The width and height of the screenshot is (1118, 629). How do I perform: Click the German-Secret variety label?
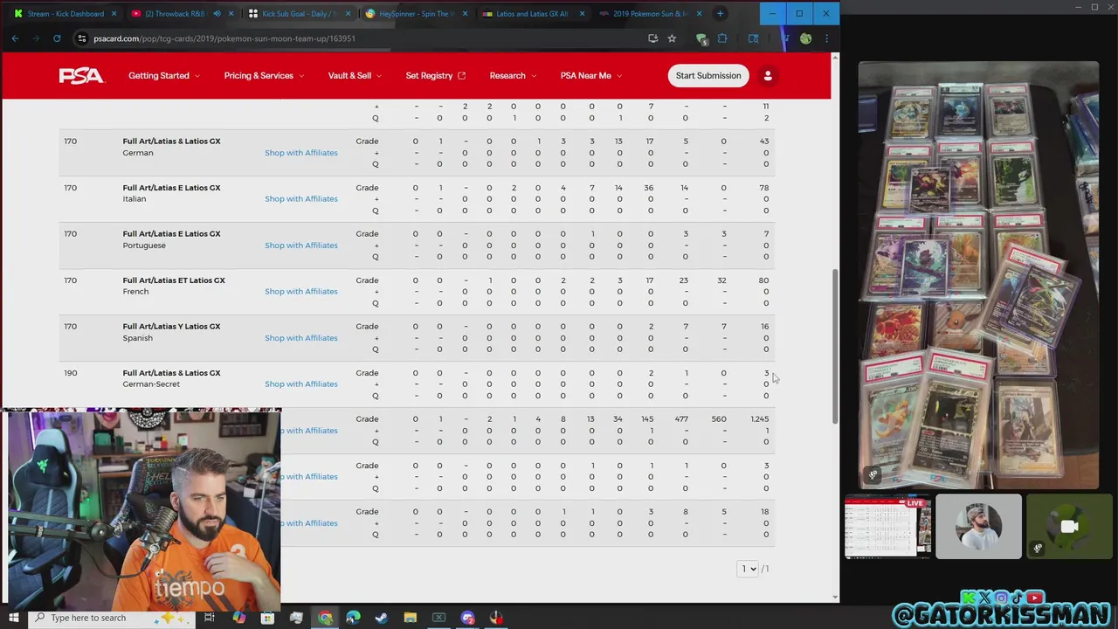151,384
